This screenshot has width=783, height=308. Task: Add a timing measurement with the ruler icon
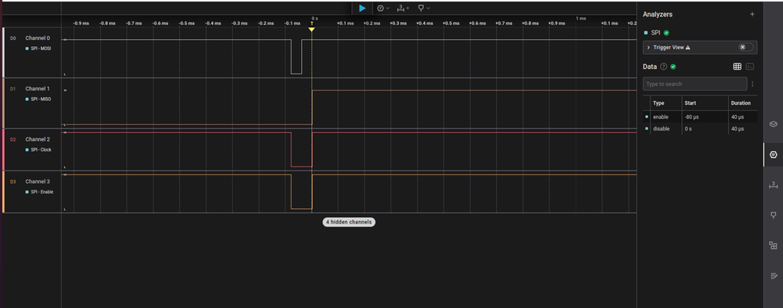(x=403, y=8)
